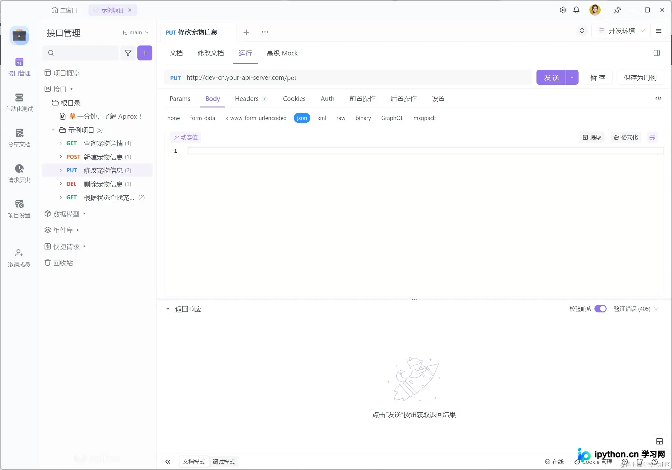
Task: Open the Headers tab
Action: pyautogui.click(x=250, y=99)
